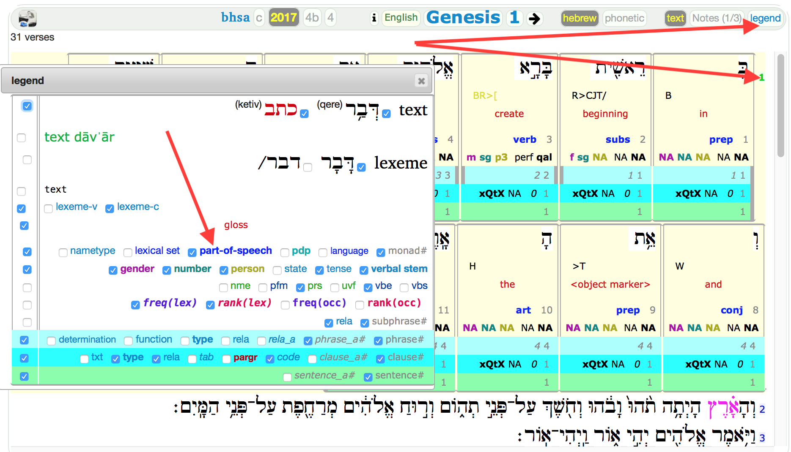Enable the consonantal lexeme checkbox

[x=308, y=167]
